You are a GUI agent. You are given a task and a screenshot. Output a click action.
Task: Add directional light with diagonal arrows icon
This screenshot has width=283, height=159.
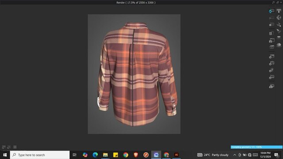[x=279, y=24]
